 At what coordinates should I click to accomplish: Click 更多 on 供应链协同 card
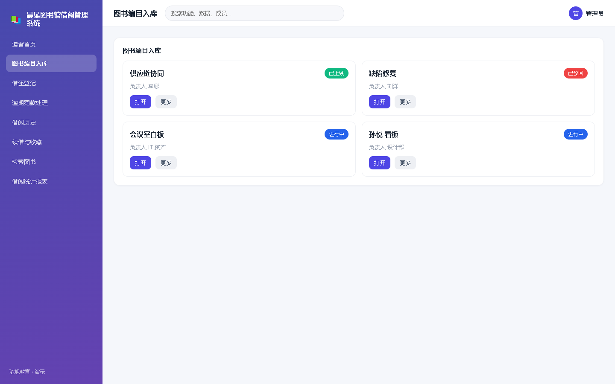coord(166,102)
